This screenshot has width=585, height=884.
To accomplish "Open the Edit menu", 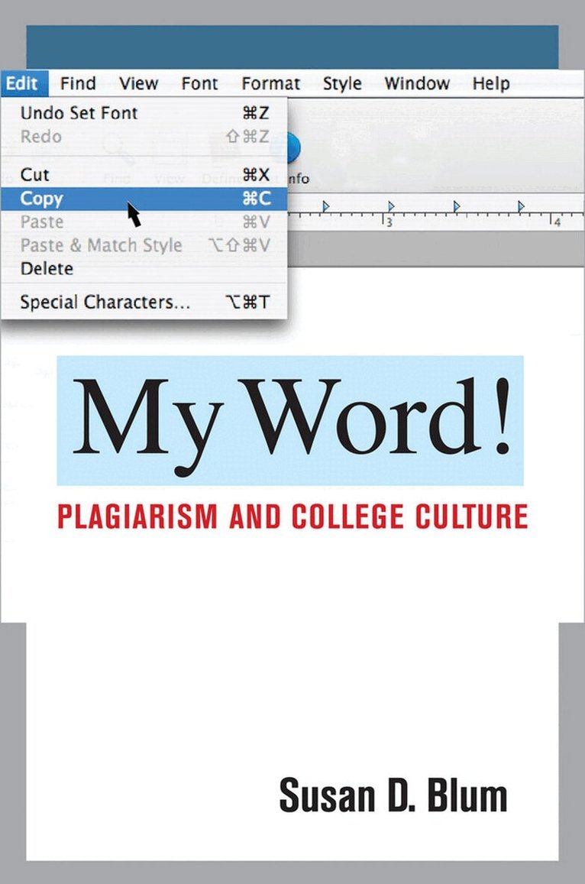I will click(22, 83).
